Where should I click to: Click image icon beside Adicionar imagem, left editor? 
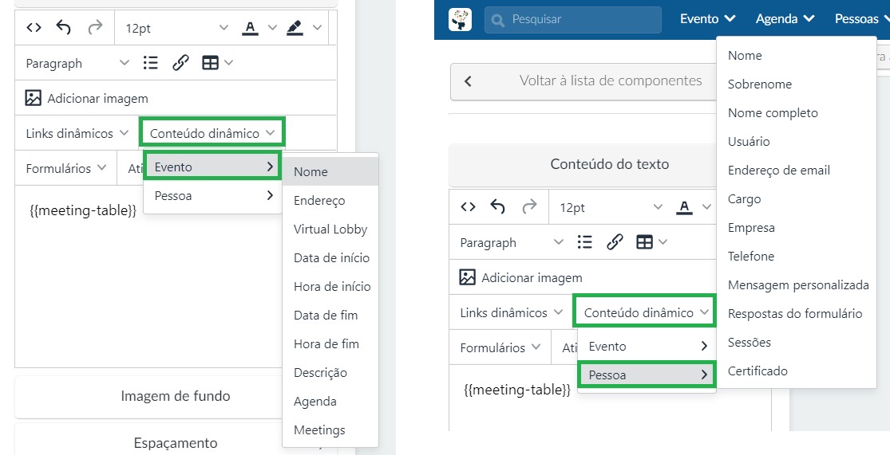34,98
